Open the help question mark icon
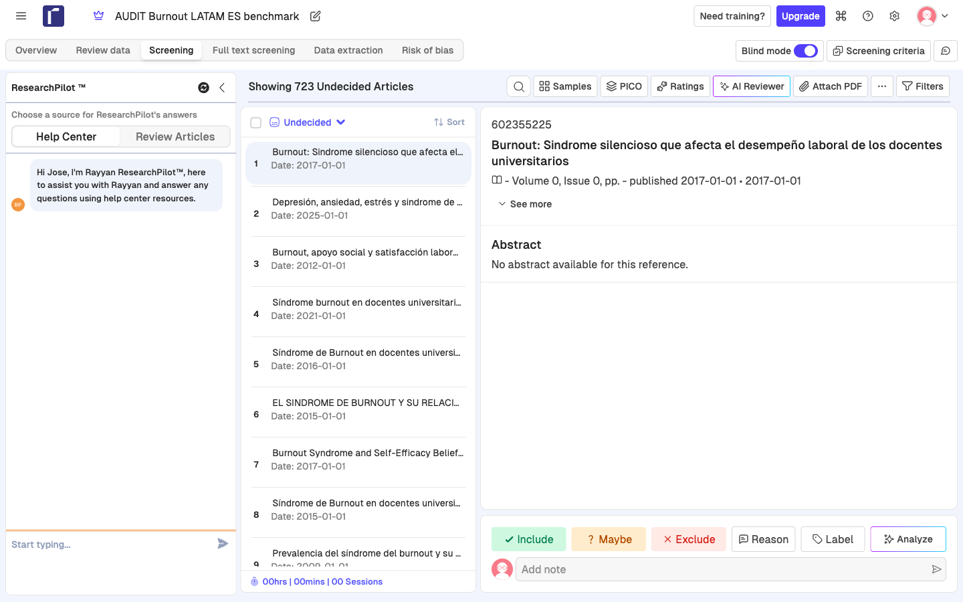The height and width of the screenshot is (602, 963). click(868, 16)
